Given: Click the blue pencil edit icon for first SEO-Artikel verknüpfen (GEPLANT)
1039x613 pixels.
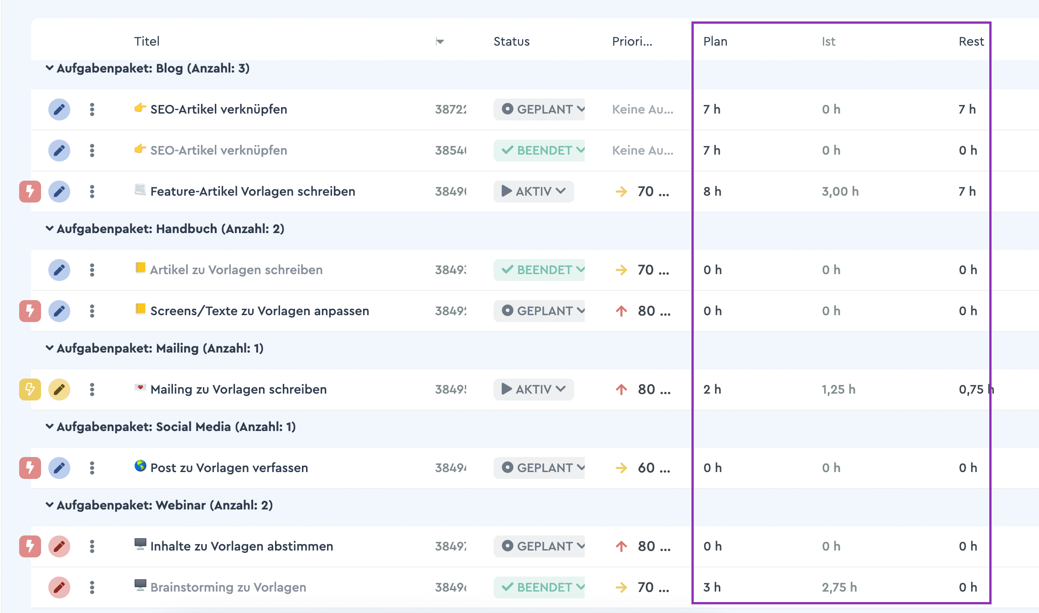Looking at the screenshot, I should (59, 109).
